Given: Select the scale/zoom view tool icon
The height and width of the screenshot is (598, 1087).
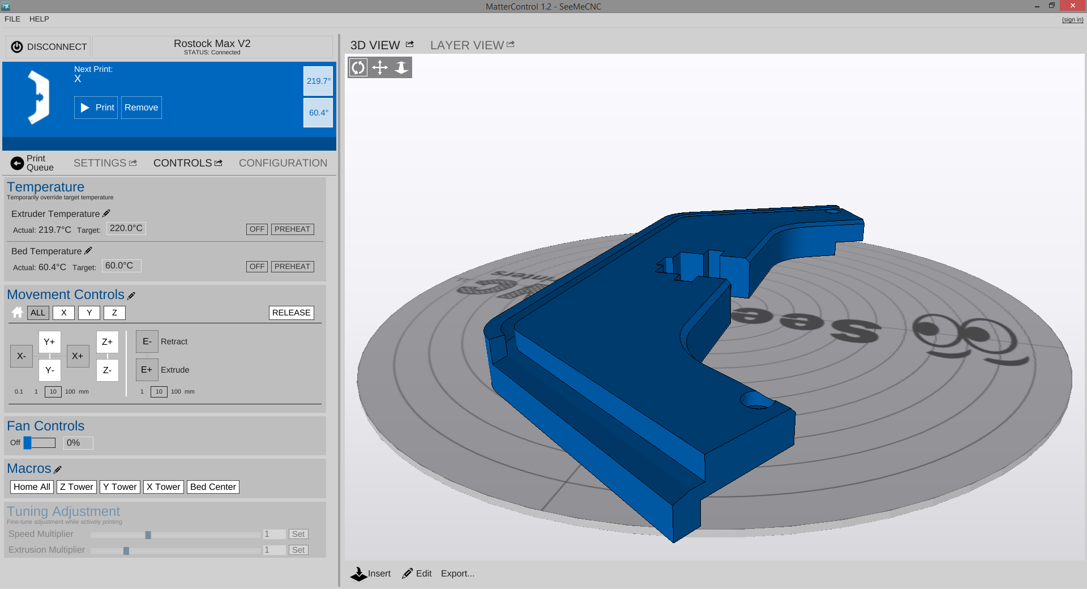Looking at the screenshot, I should (x=401, y=68).
